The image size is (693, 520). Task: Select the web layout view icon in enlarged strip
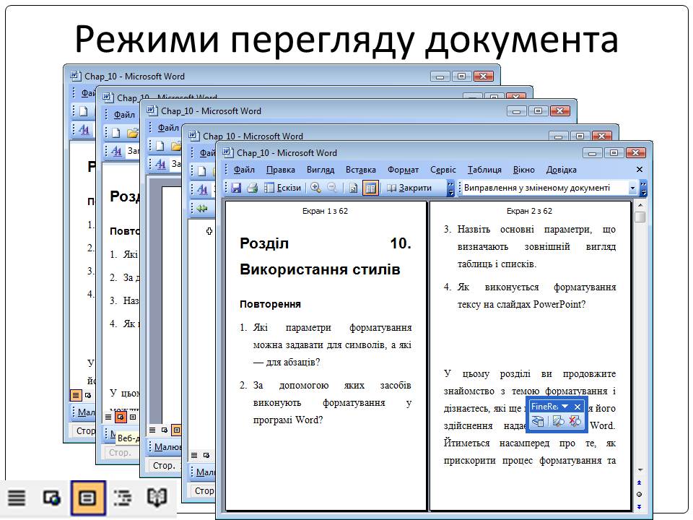pyautogui.click(x=52, y=498)
